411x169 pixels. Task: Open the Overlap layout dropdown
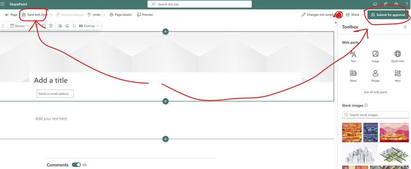[89, 26]
